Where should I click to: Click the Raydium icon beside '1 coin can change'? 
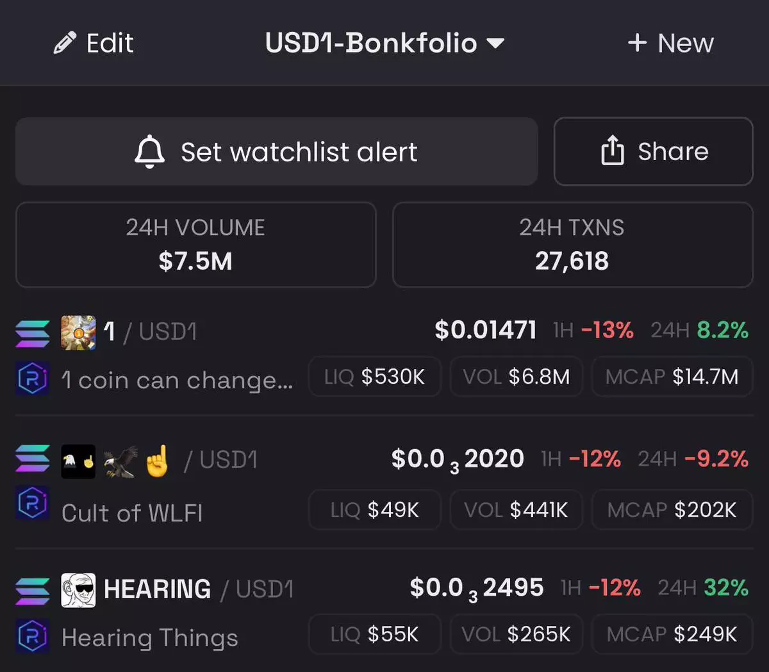pos(33,379)
